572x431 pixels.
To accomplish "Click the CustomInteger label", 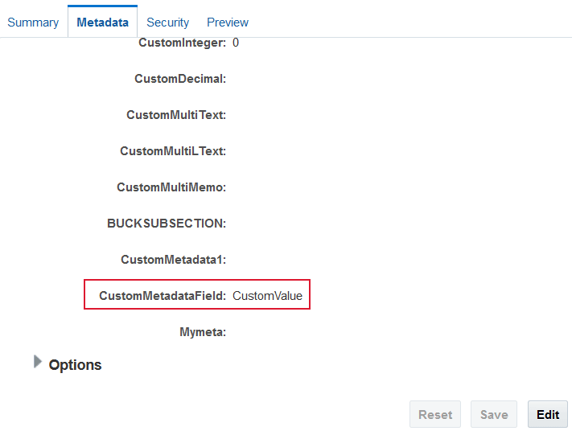I will click(182, 43).
